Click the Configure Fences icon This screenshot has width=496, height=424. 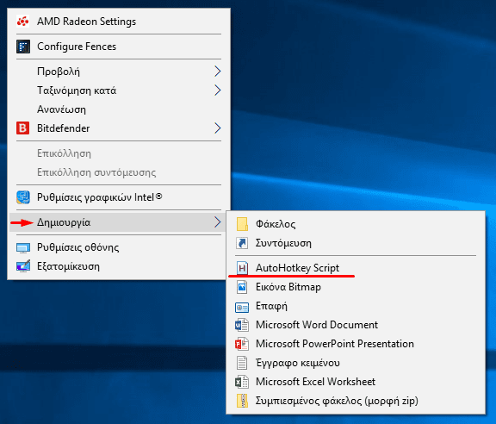[23, 47]
